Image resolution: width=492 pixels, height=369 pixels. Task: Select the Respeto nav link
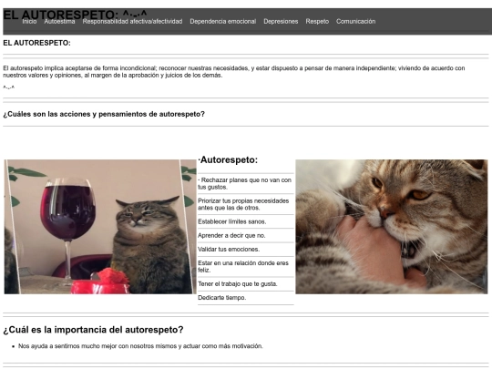coord(317,21)
